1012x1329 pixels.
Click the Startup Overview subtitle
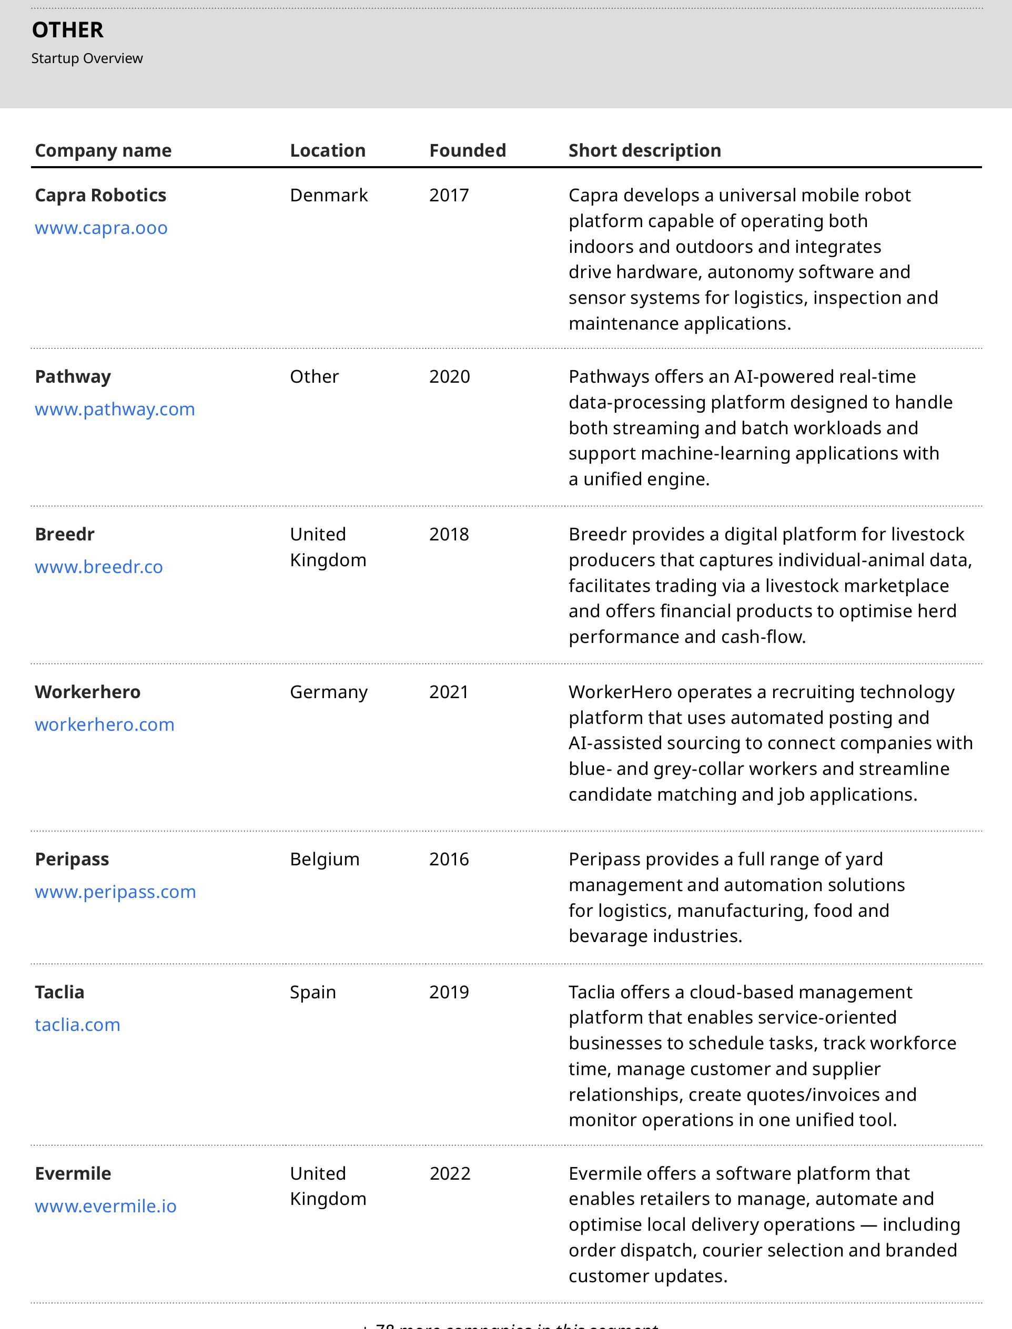pos(87,58)
